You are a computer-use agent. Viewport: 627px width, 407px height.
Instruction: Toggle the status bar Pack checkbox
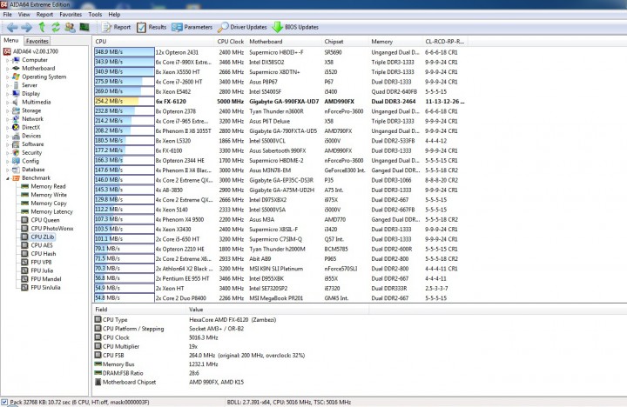[4, 402]
